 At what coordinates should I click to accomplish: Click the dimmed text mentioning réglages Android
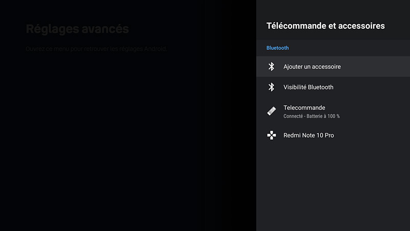pyautogui.click(x=96, y=49)
